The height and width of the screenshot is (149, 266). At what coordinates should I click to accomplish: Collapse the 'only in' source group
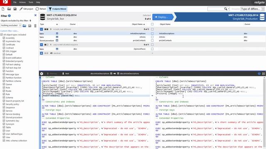(x=42, y=45)
